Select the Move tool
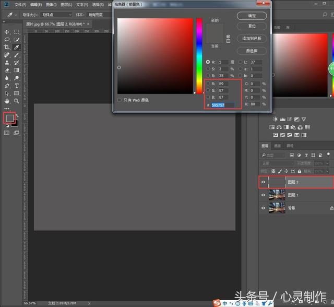The width and height of the screenshot is (334, 307). 7,32
